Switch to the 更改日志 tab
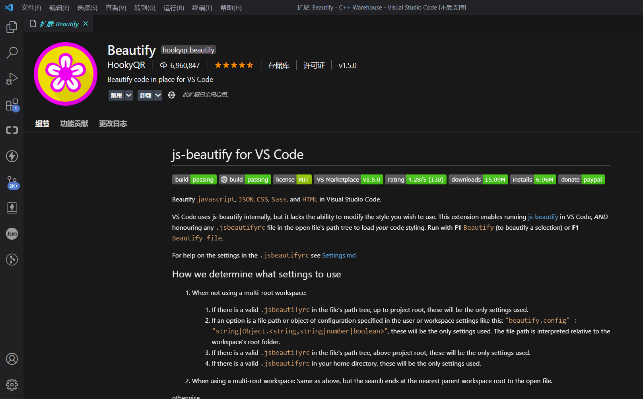643x399 pixels. click(113, 124)
